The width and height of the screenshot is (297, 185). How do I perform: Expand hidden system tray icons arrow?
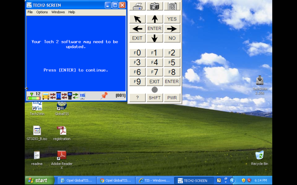tap(232, 180)
